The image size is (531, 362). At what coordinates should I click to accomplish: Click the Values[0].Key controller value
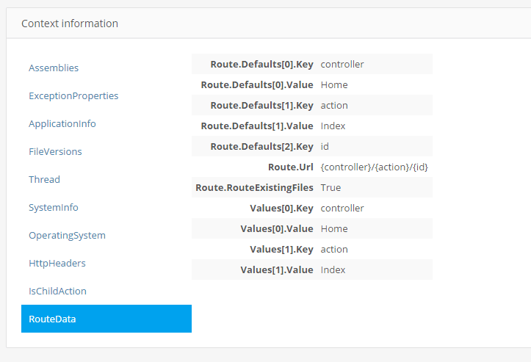[342, 208]
